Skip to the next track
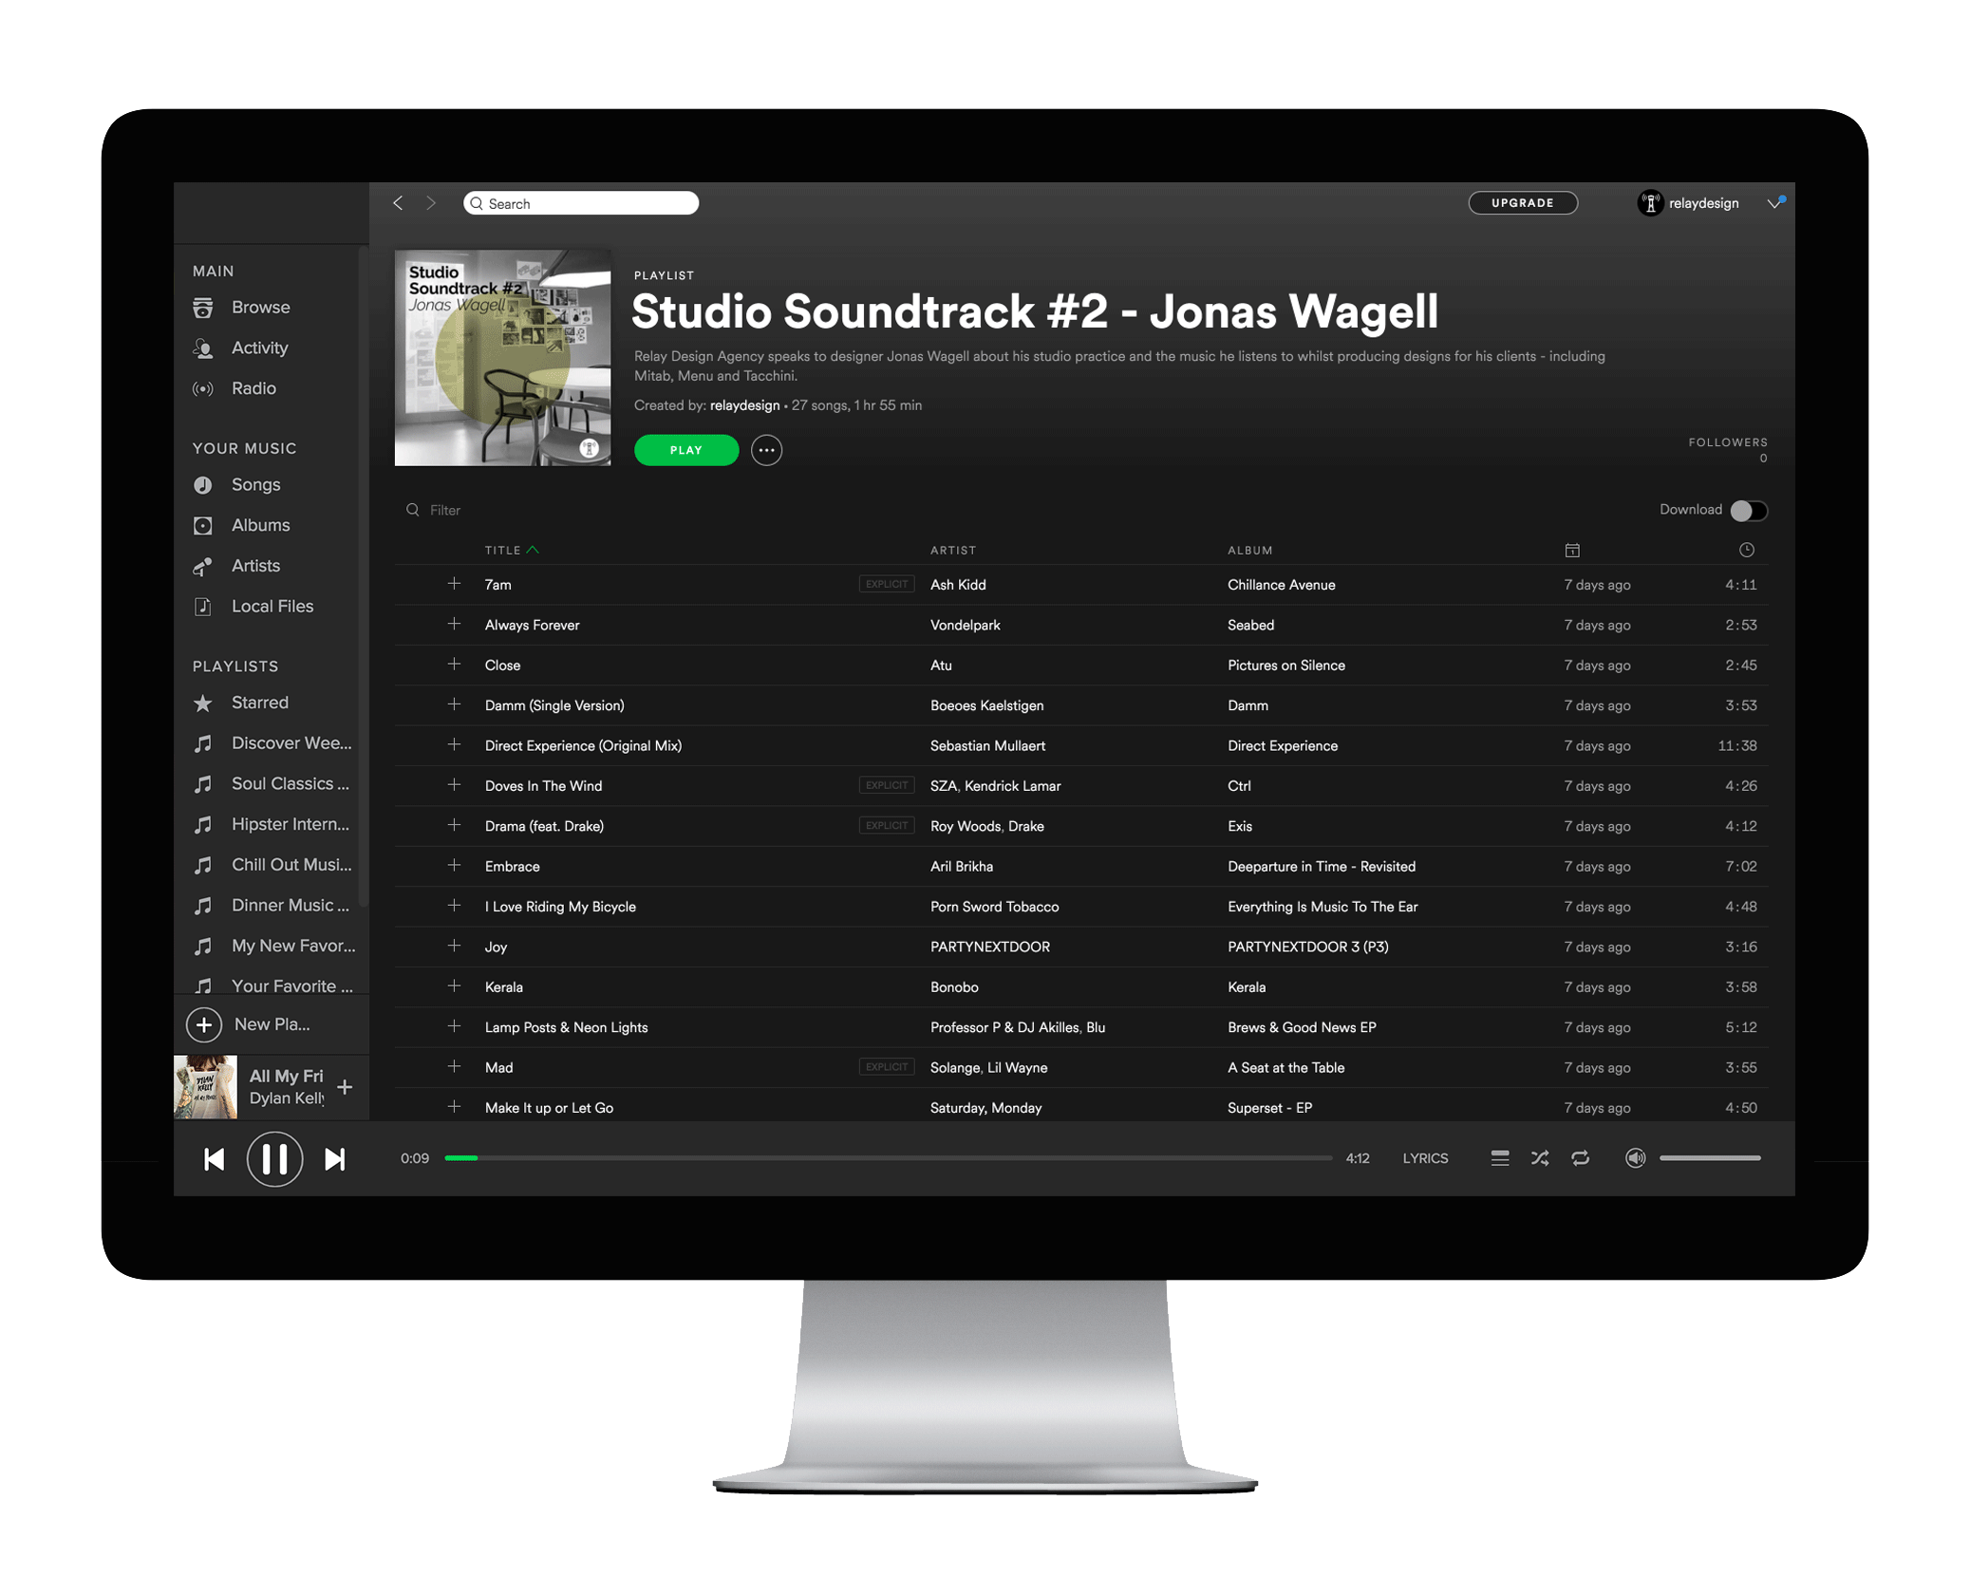 pos(334,1159)
